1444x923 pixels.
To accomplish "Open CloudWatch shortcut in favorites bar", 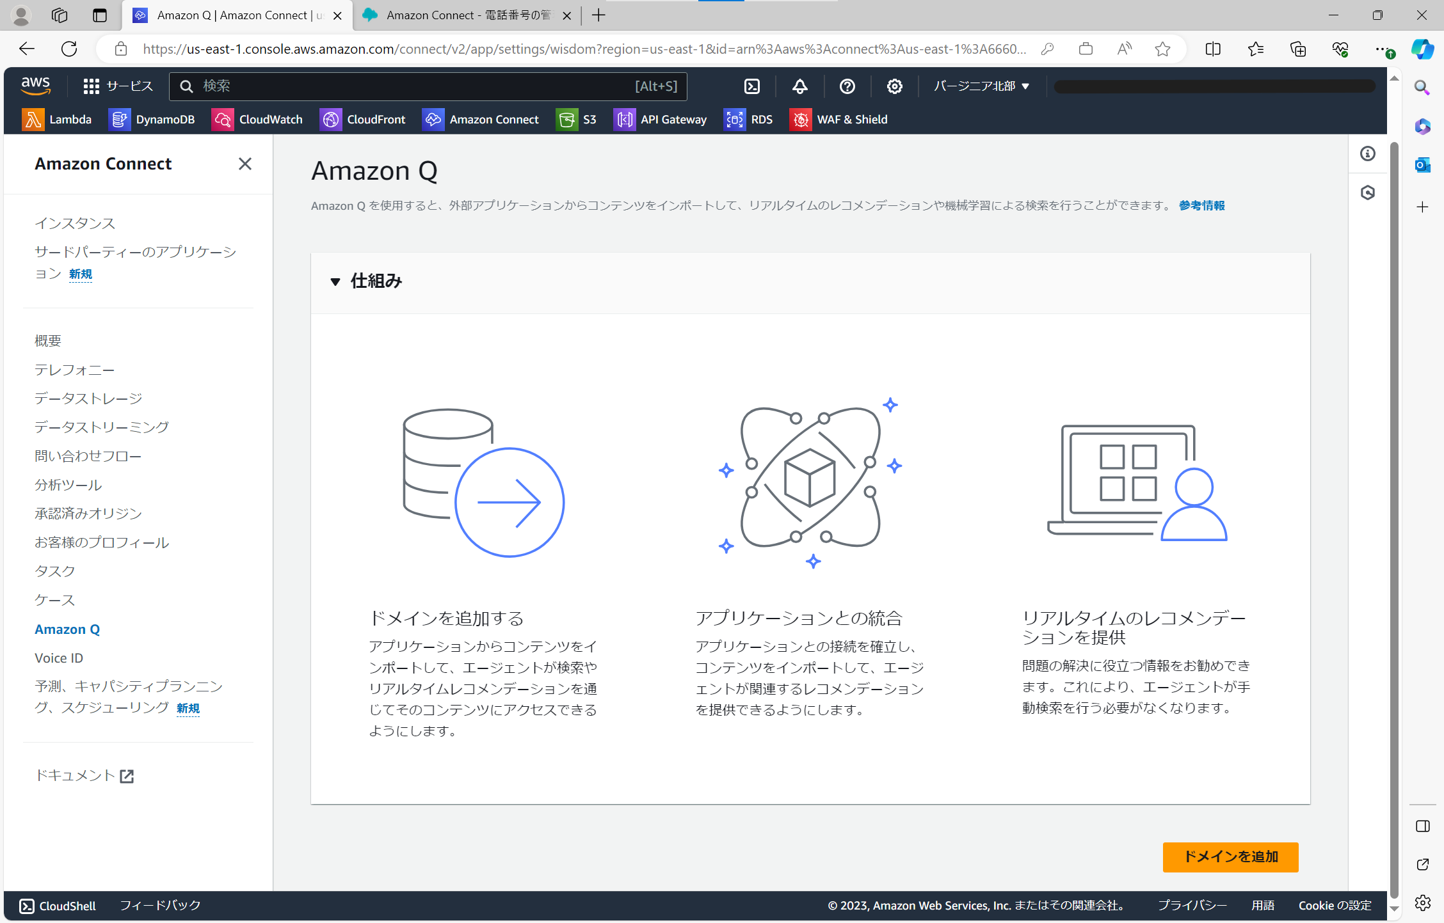I will click(x=257, y=120).
